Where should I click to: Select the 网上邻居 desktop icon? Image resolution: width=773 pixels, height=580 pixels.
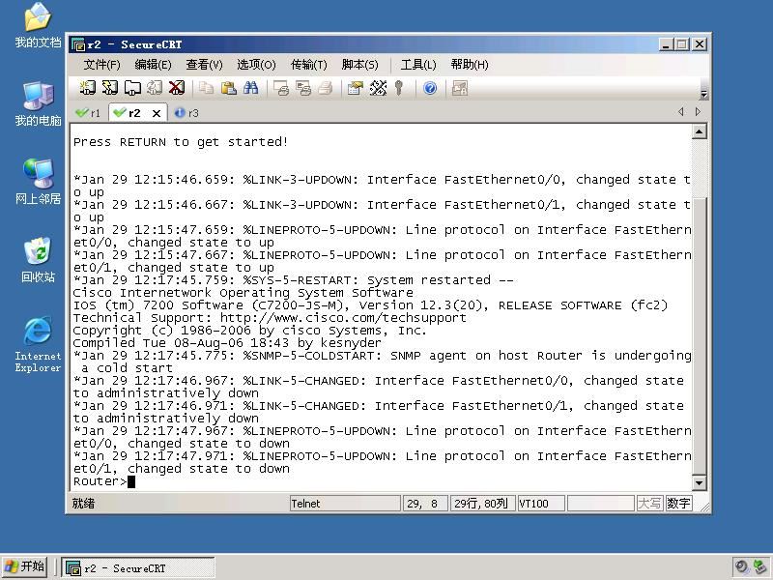coord(38,182)
